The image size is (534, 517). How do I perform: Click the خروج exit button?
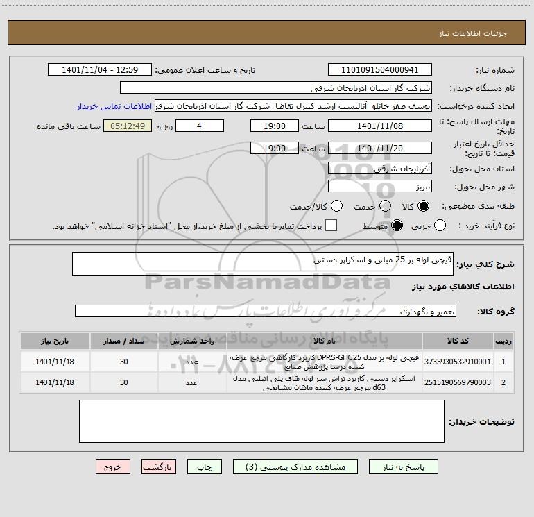point(113,467)
